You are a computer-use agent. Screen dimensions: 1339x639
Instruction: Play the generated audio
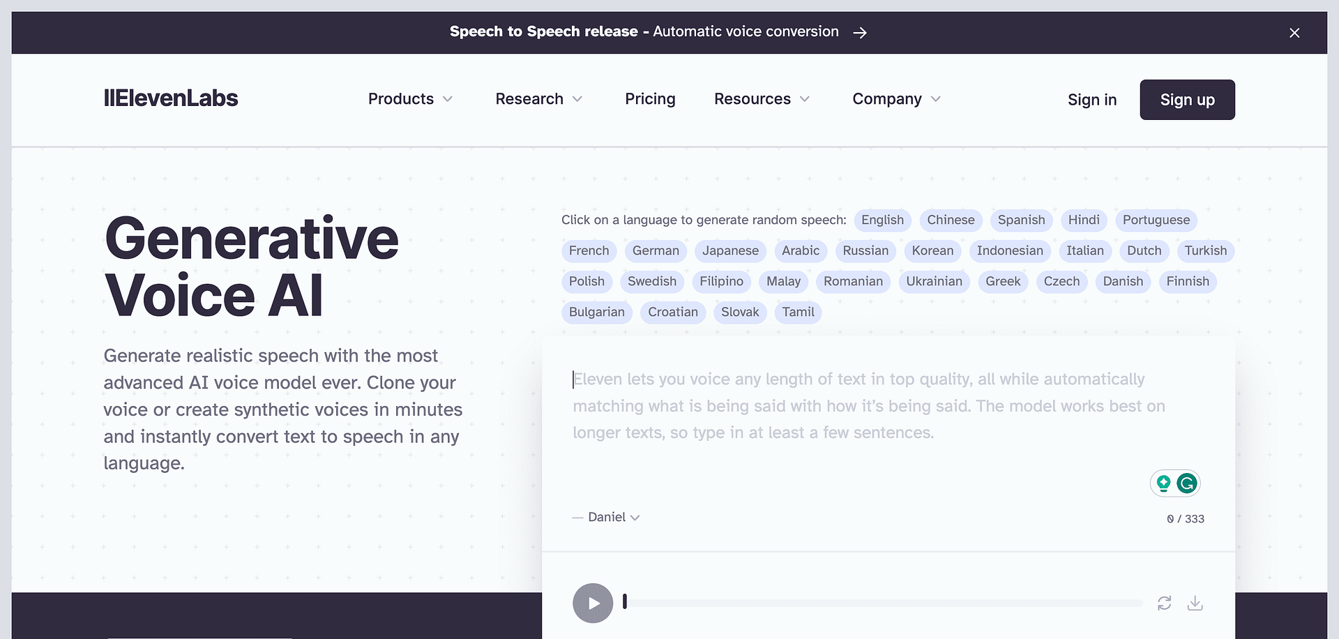click(x=593, y=603)
